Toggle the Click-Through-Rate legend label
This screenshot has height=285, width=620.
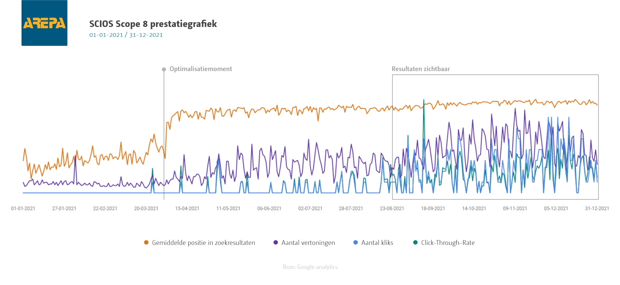(x=448, y=243)
